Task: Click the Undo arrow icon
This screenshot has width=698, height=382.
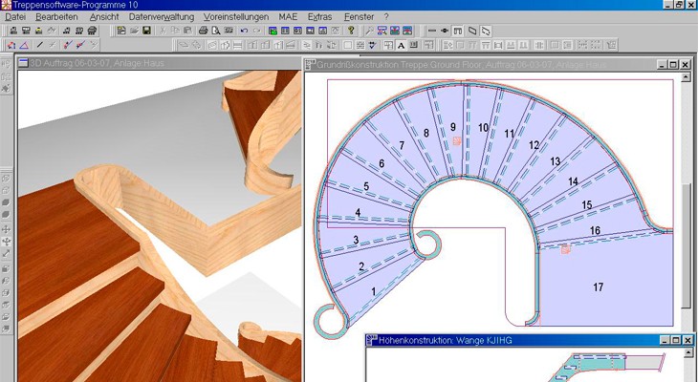Action: (x=244, y=31)
